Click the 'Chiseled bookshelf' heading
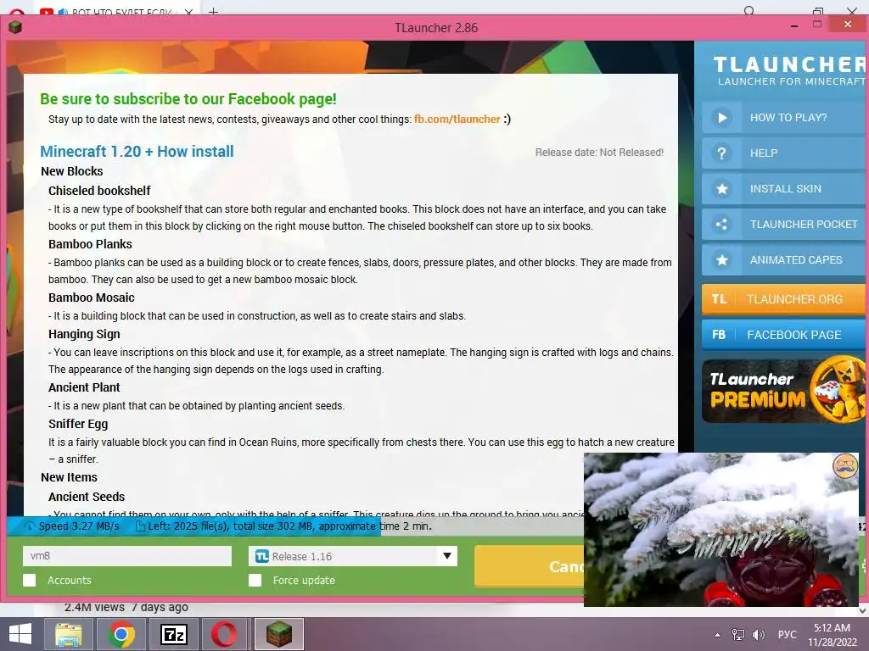 point(99,191)
